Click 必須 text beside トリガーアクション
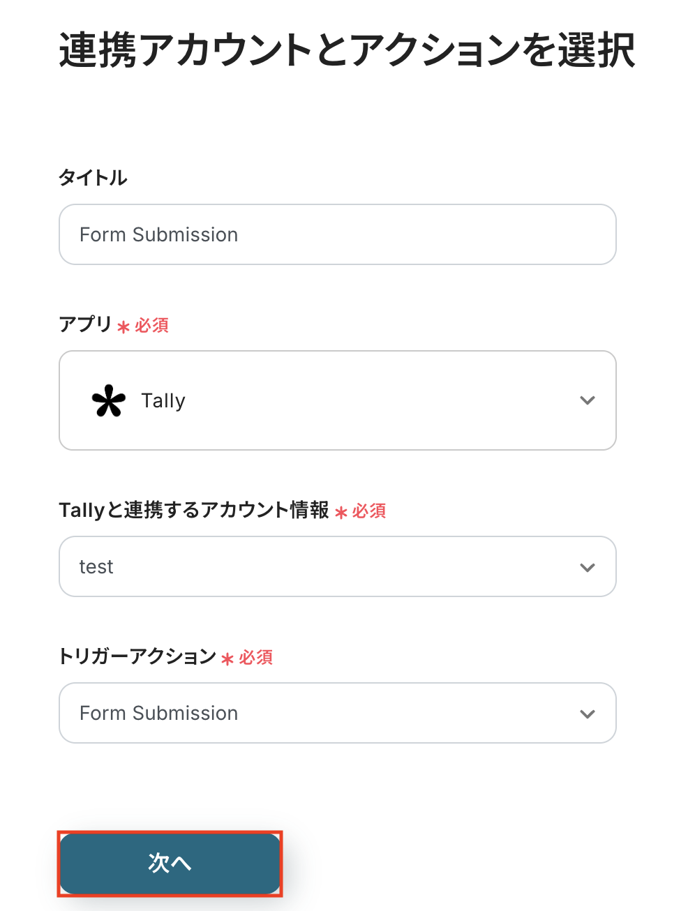This screenshot has width=688, height=911. (256, 658)
